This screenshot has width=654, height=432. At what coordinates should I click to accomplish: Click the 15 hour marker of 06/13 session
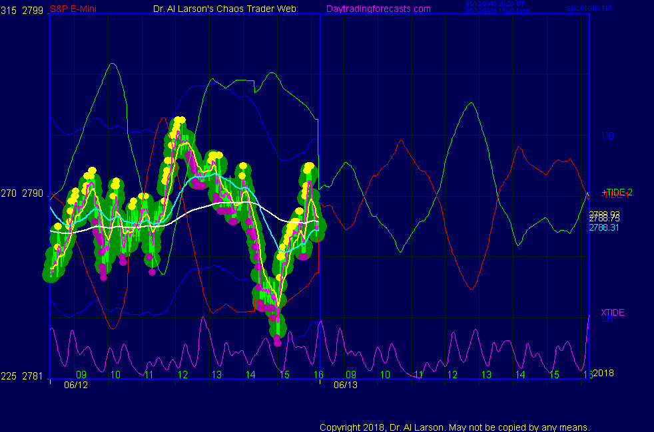tap(553, 375)
